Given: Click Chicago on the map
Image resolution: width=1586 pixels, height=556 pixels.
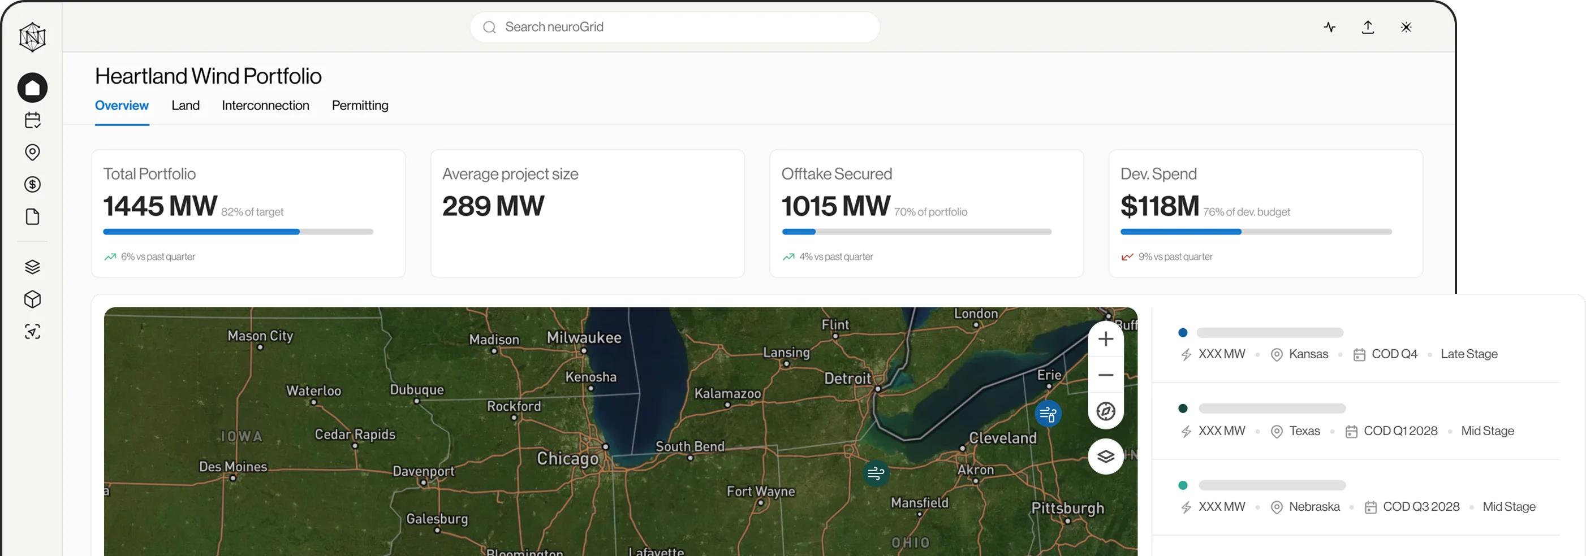Looking at the screenshot, I should coord(568,458).
